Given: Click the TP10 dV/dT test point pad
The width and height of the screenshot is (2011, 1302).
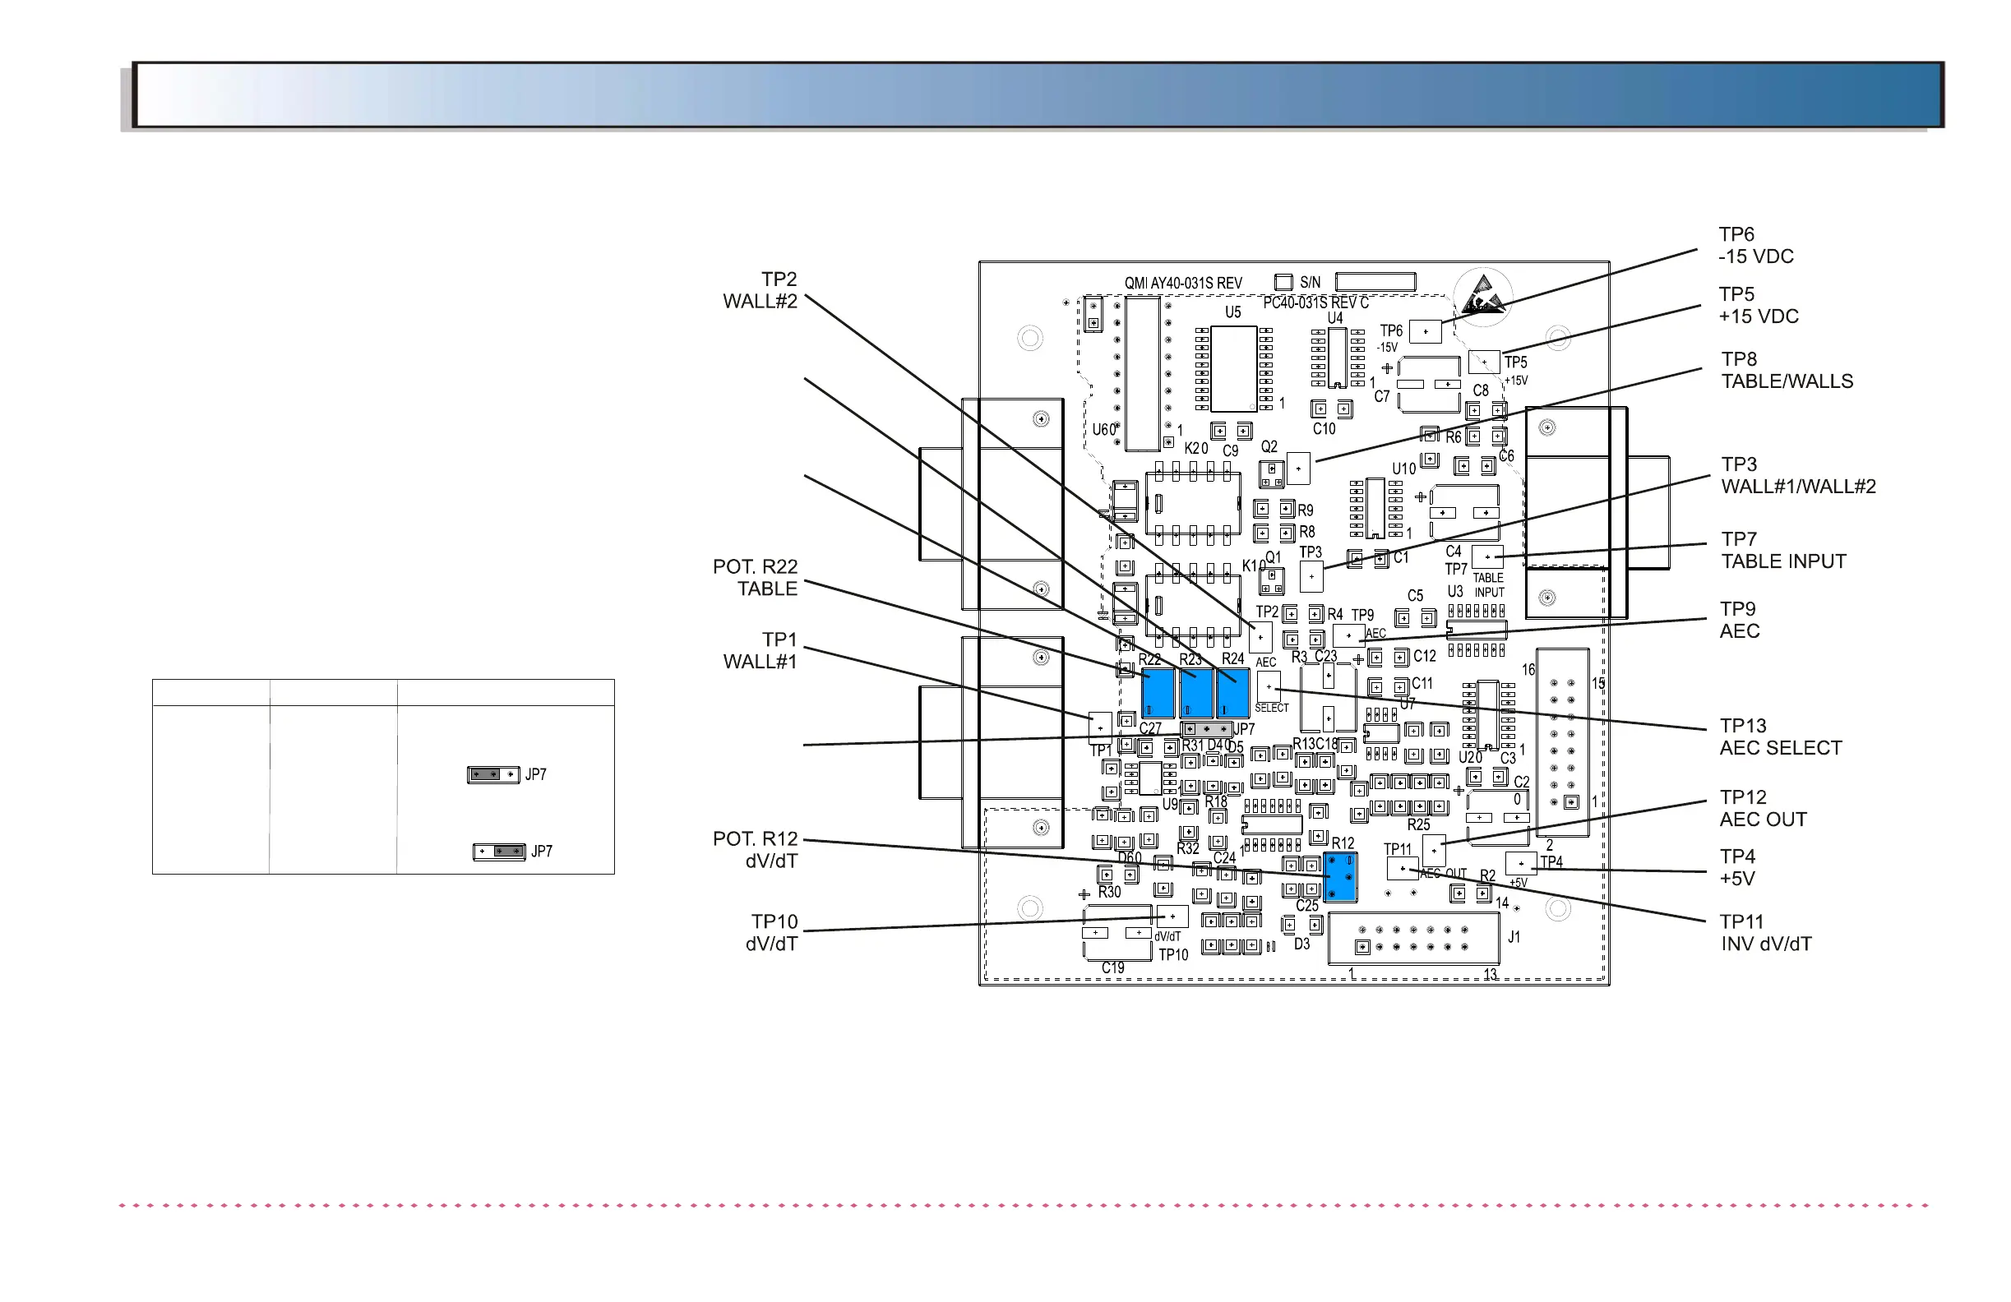Looking at the screenshot, I should pyautogui.click(x=1172, y=916).
